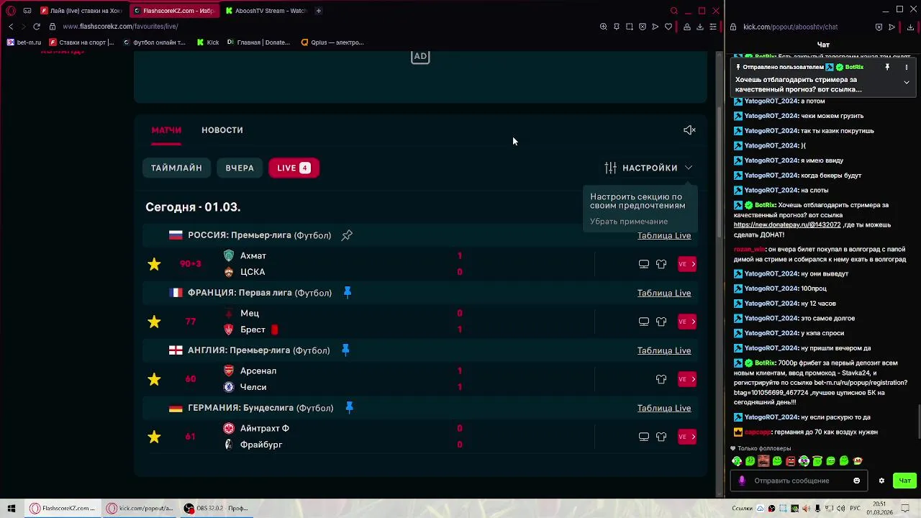
Task: Unfavorite the Мец vs Брест match star
Action: [x=154, y=322]
